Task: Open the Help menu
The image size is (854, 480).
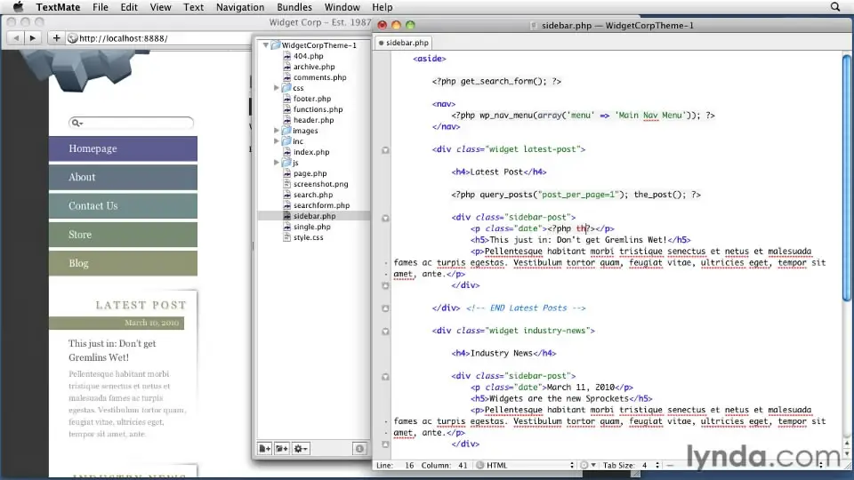Action: (x=383, y=7)
